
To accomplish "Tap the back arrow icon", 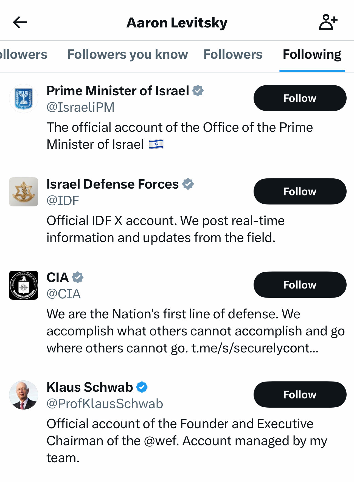I will click(x=20, y=22).
